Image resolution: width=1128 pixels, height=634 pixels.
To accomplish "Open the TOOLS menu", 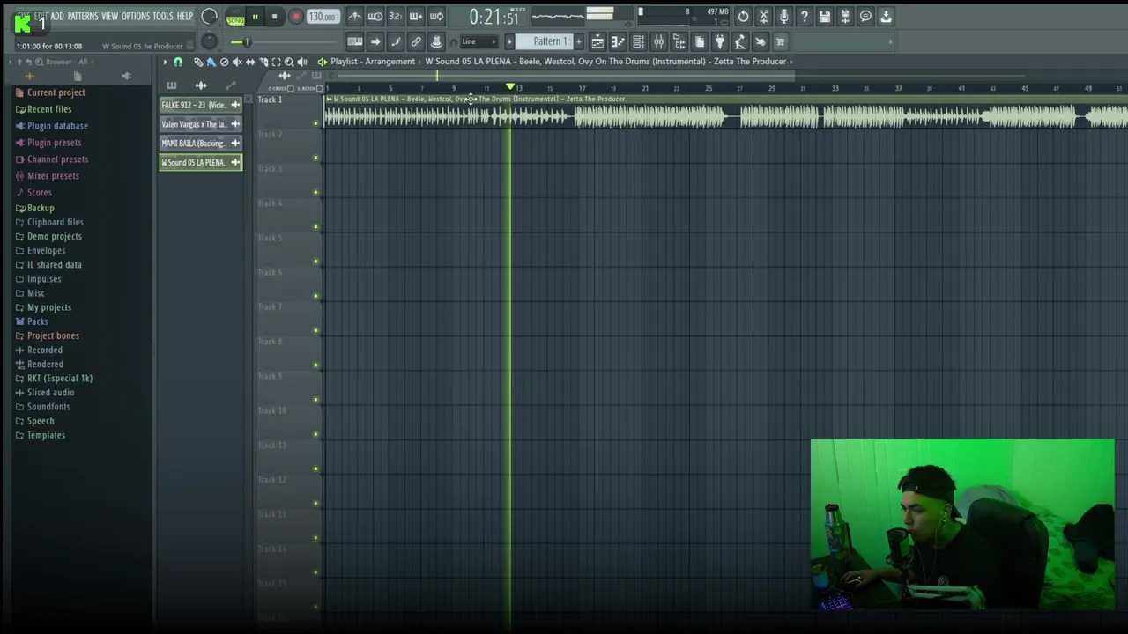I will [x=163, y=16].
